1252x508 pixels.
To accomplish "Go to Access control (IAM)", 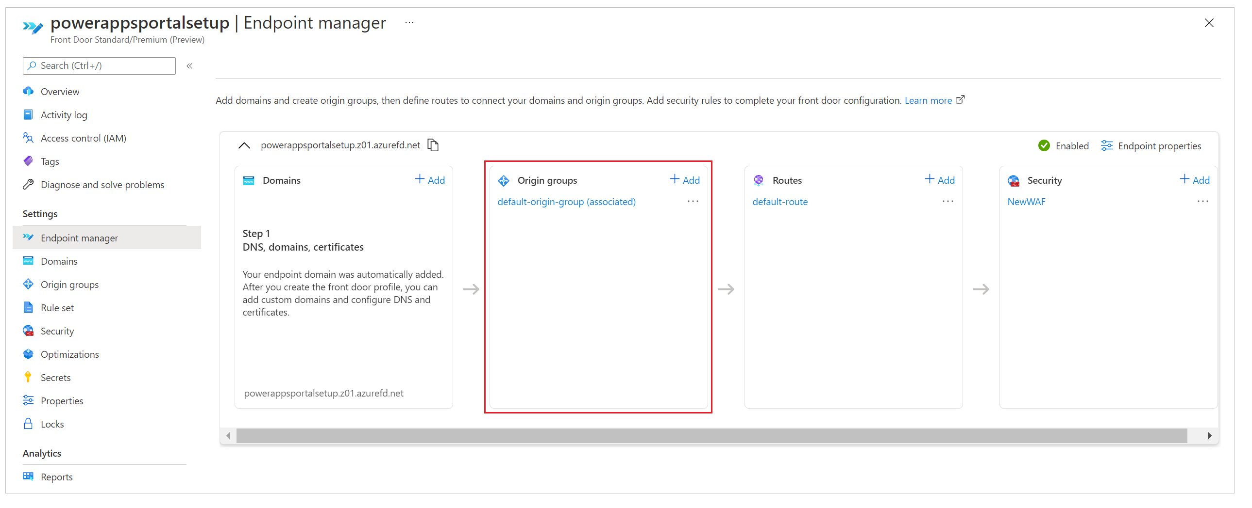I will (x=84, y=138).
